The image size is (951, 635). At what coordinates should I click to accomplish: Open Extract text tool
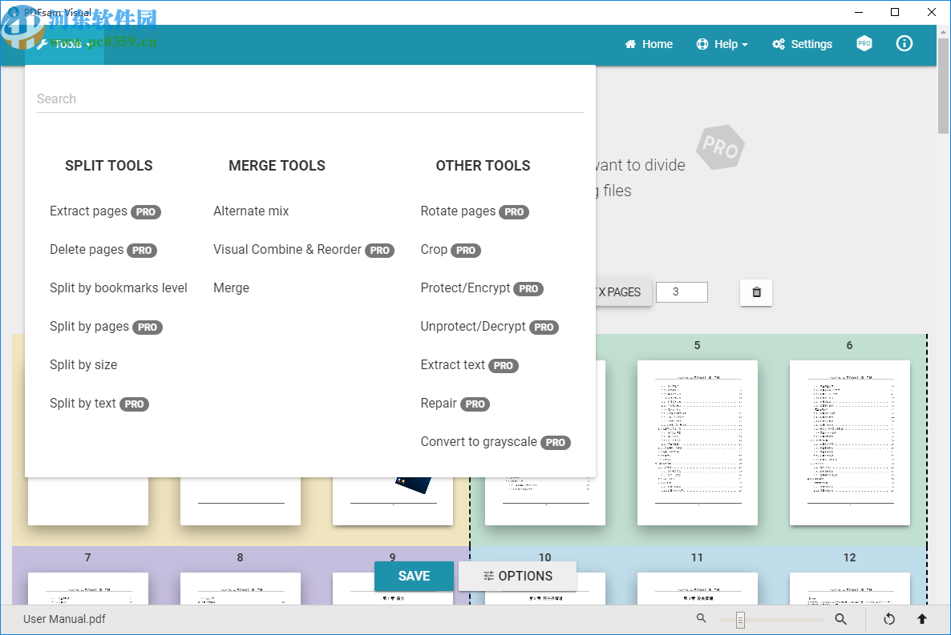click(469, 365)
